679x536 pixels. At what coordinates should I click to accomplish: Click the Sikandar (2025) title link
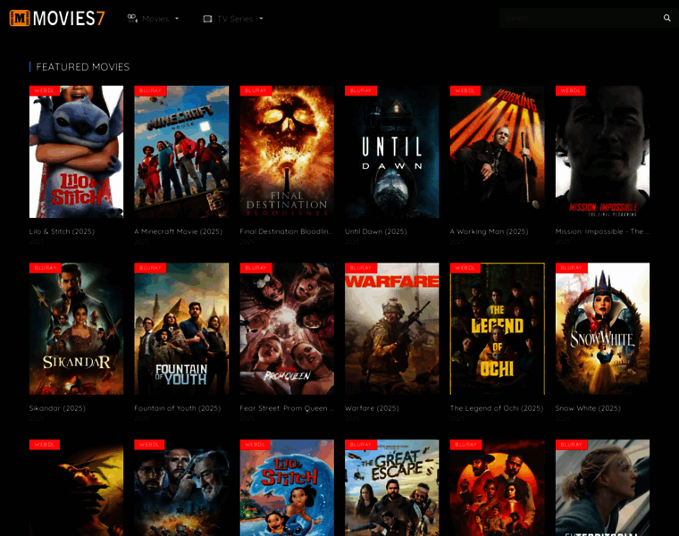[57, 408]
